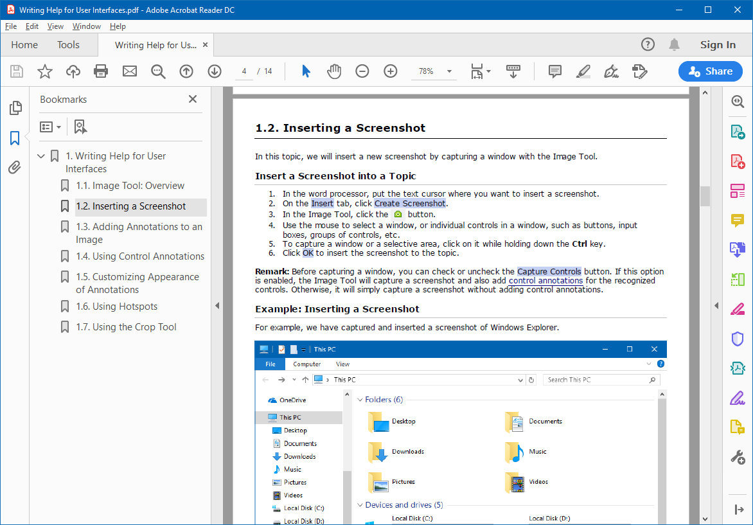Click the zoom in plus button
This screenshot has width=753, height=525.
point(391,71)
